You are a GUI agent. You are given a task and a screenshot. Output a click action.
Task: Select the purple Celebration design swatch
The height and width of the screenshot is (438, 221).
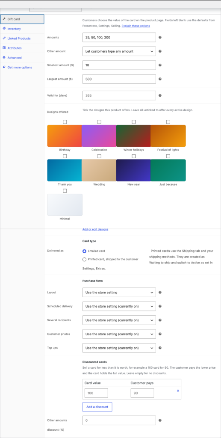click(x=99, y=136)
